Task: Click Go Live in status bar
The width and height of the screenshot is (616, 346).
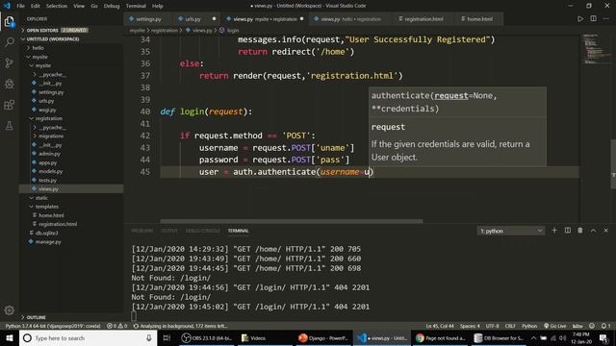Action: point(554,326)
